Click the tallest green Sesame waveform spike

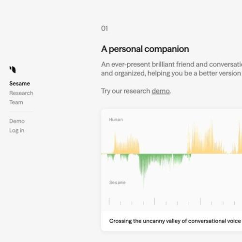pos(143,171)
